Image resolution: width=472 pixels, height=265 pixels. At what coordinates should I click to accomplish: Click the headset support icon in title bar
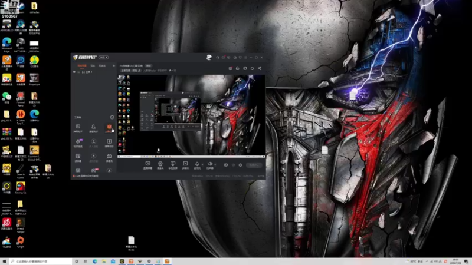[x=218, y=57]
